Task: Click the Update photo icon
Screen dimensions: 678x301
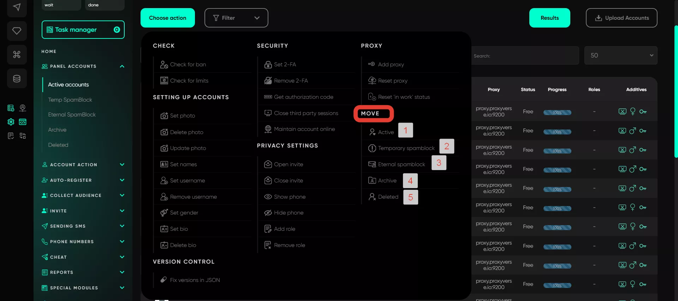Action: [164, 148]
